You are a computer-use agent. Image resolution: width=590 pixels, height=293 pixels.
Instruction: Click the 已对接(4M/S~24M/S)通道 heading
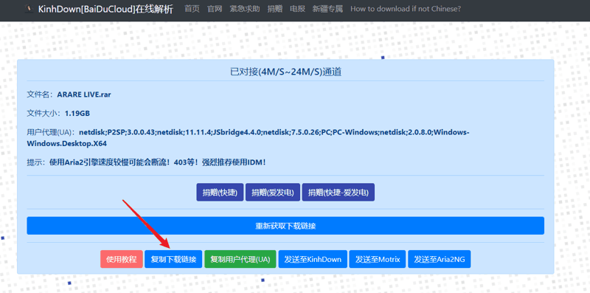pos(285,72)
